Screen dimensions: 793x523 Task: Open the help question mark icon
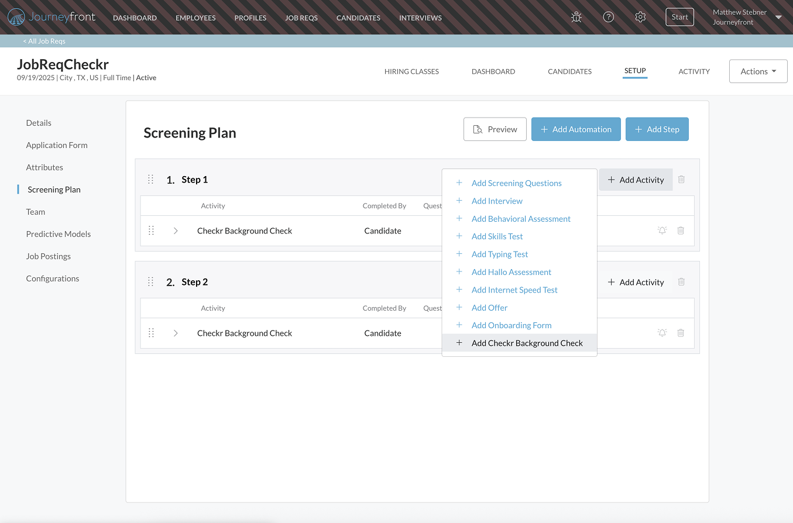point(609,17)
